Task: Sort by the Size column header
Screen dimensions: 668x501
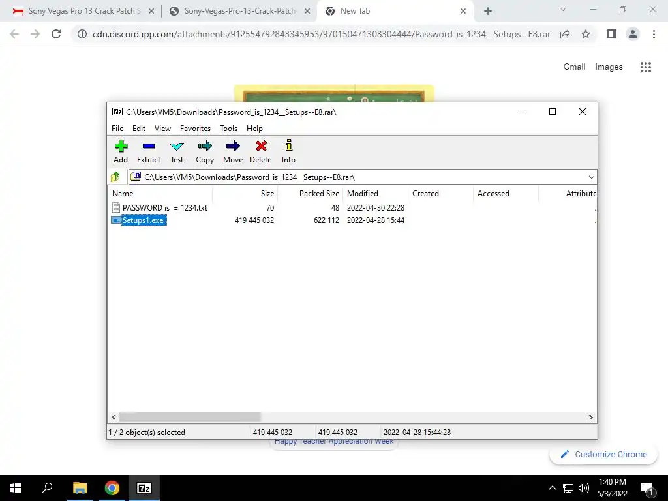Action: pos(245,193)
